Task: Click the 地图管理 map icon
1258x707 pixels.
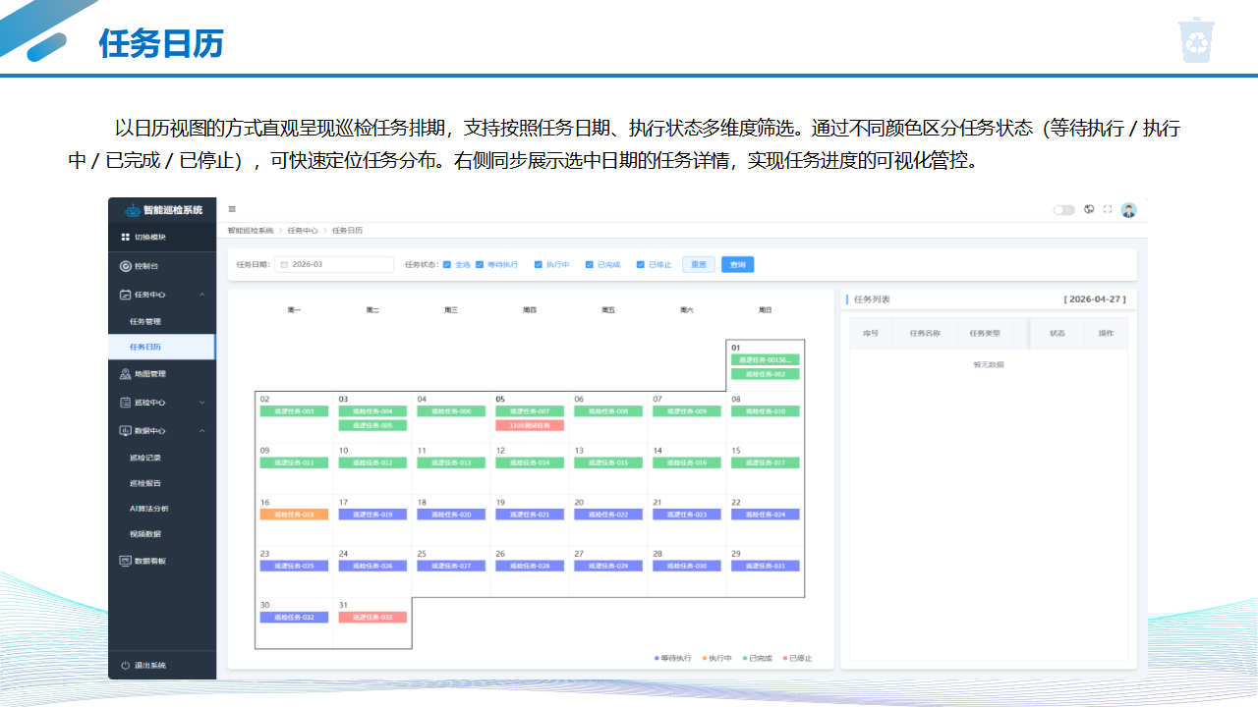Action: [125, 374]
